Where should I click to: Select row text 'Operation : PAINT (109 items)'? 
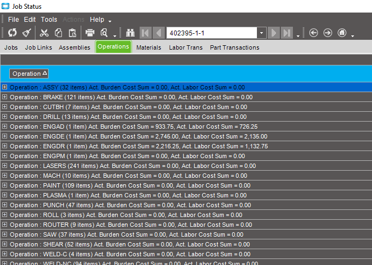[x=51, y=185]
